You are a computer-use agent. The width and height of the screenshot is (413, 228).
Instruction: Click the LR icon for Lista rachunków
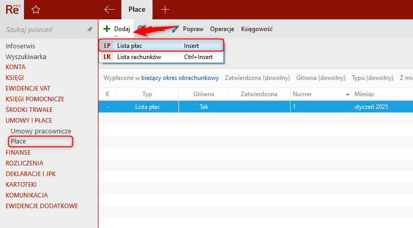point(107,57)
